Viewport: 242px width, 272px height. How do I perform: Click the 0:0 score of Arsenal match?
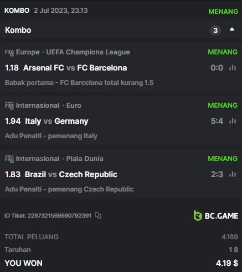[217, 68]
